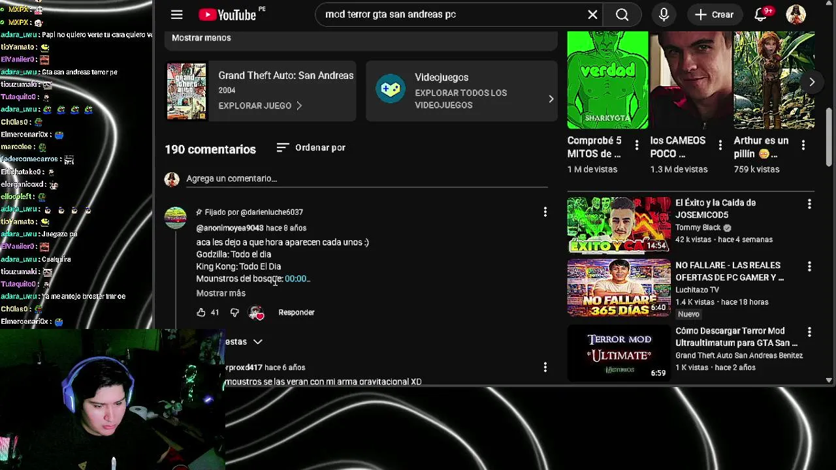Image resolution: width=836 pixels, height=470 pixels.
Task: Open the pinned commenter's avatar
Action: [x=175, y=217]
